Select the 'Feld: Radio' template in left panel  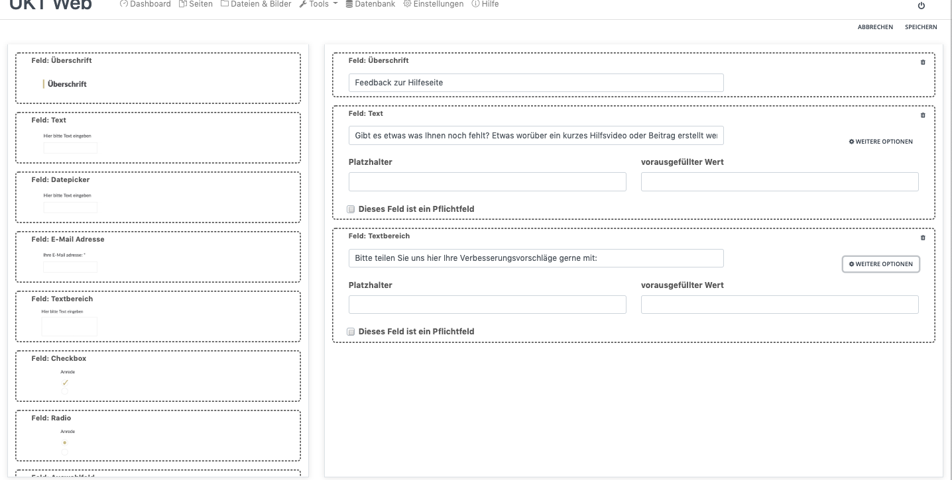[158, 436]
